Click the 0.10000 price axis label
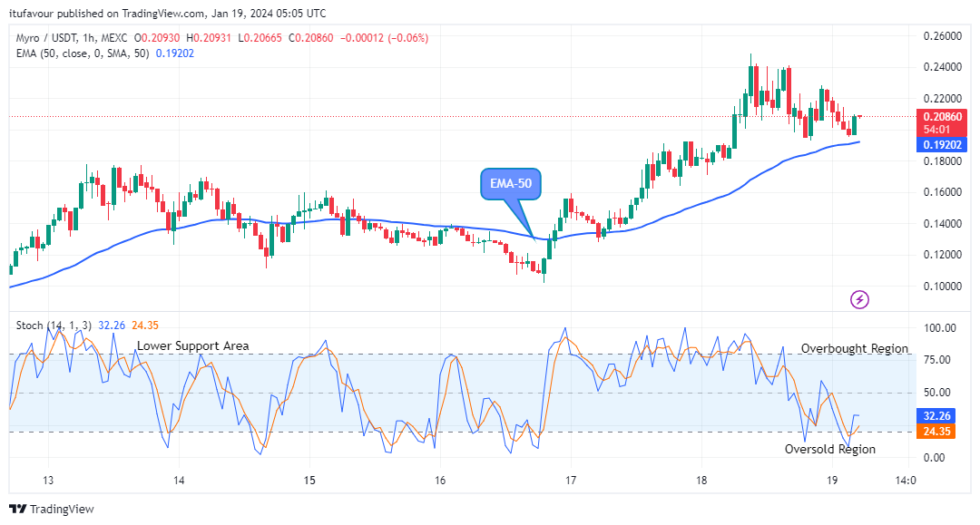Screen dimensions: 980x525 [x=943, y=286]
